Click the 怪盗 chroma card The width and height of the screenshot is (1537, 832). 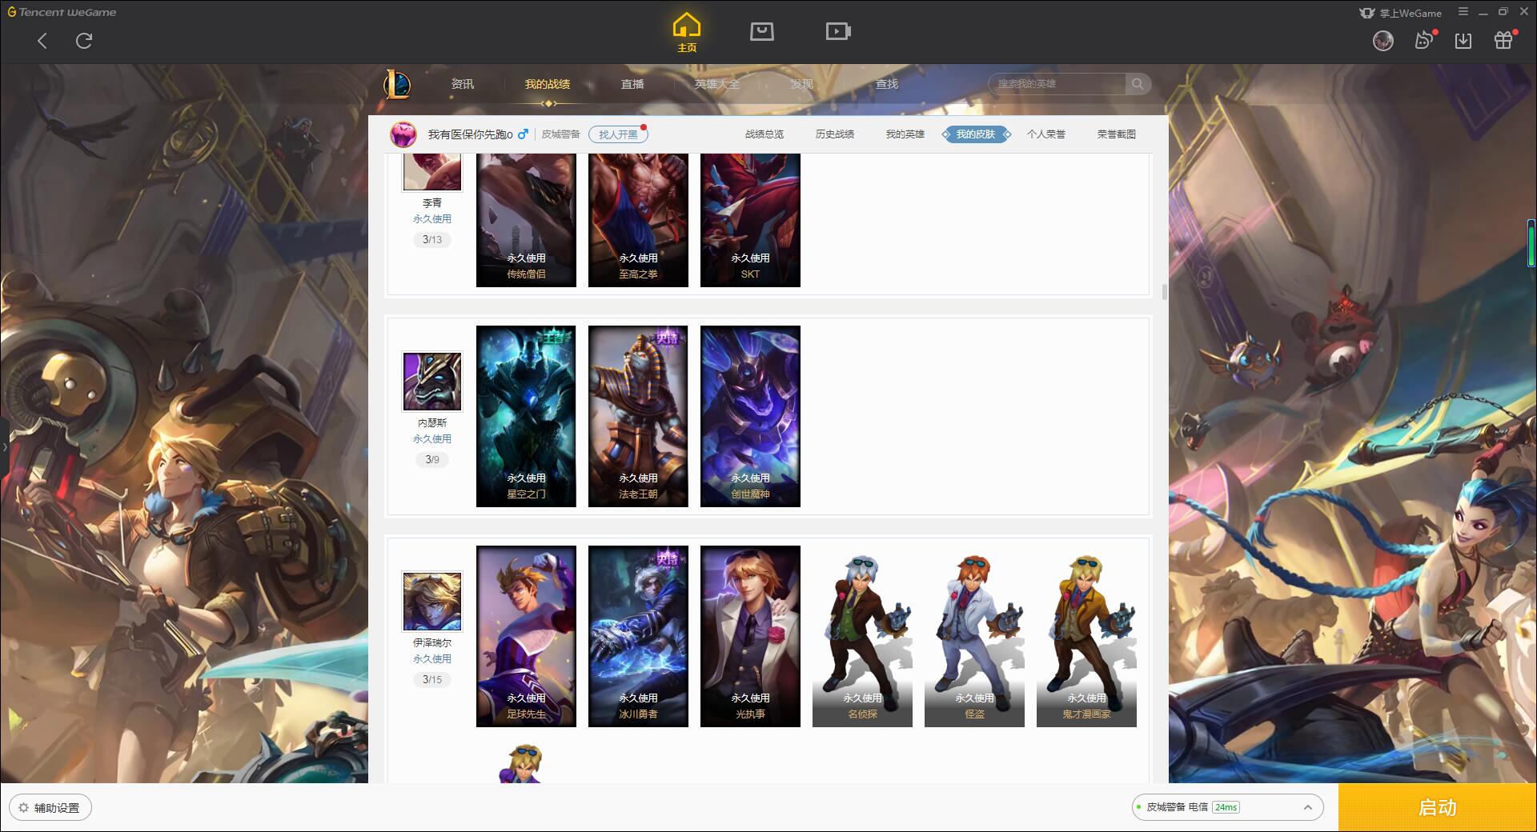pyautogui.click(x=974, y=636)
